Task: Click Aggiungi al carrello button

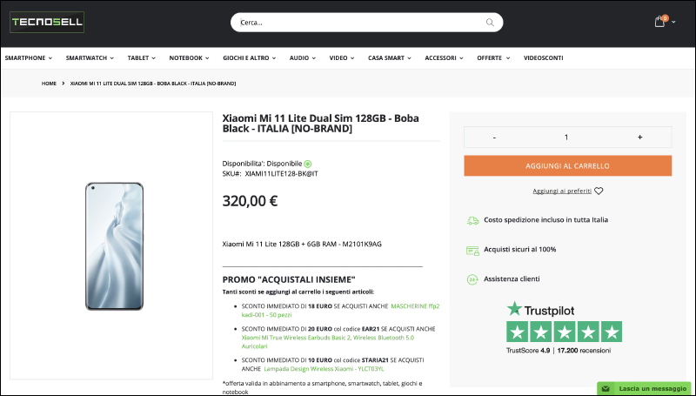Action: coord(568,165)
